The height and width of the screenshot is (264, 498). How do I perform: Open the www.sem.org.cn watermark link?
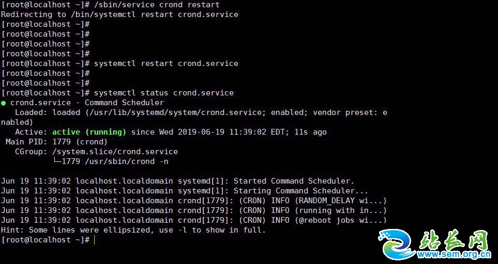point(454,255)
